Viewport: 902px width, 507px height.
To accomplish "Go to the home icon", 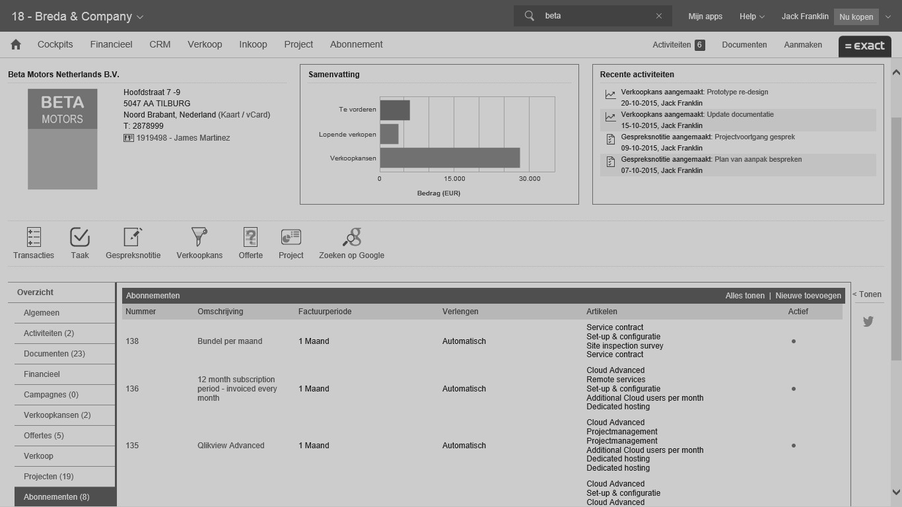I will coord(16,44).
